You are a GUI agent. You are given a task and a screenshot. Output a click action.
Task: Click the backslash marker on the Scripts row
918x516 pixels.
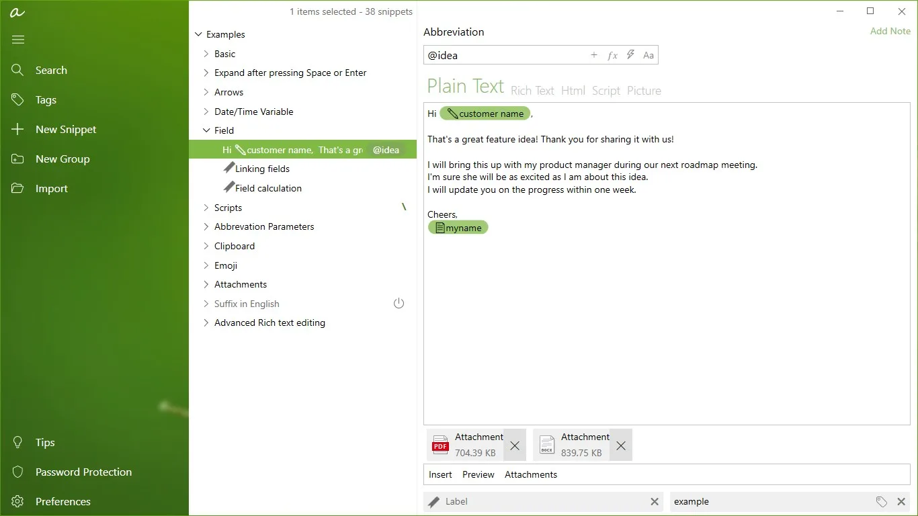pyautogui.click(x=404, y=207)
